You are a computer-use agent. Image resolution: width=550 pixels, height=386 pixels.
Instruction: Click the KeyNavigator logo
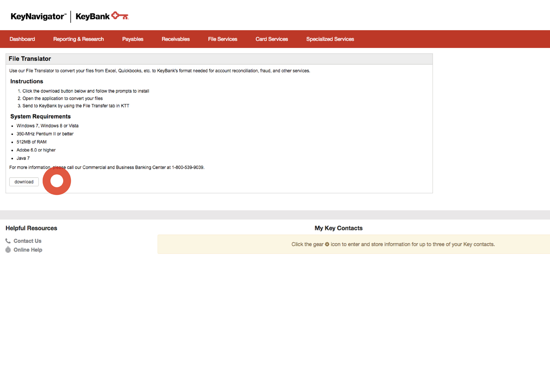[x=38, y=16]
